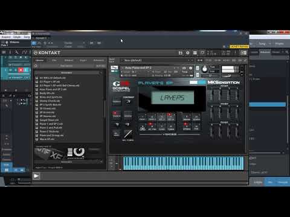Open Mix view at bottom right
Image resolution: width=290 pixels, height=217 pixels.
coord(270,183)
